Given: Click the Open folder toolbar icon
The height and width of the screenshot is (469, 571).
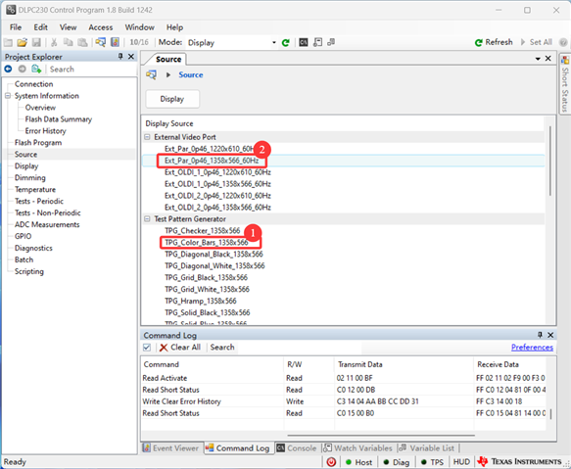Looking at the screenshot, I should (x=23, y=43).
